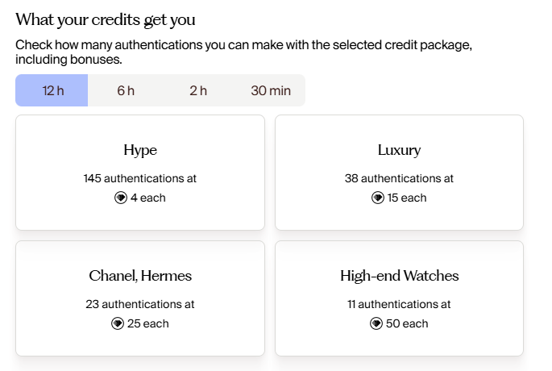Select the 12 h time option

tap(52, 90)
